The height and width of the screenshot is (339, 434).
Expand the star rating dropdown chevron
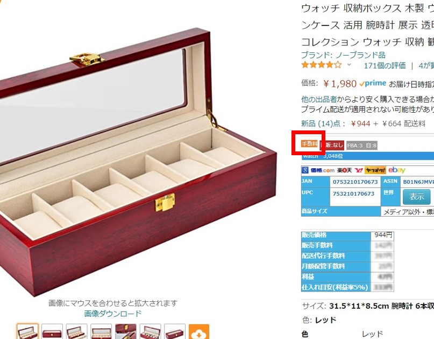[x=350, y=65]
